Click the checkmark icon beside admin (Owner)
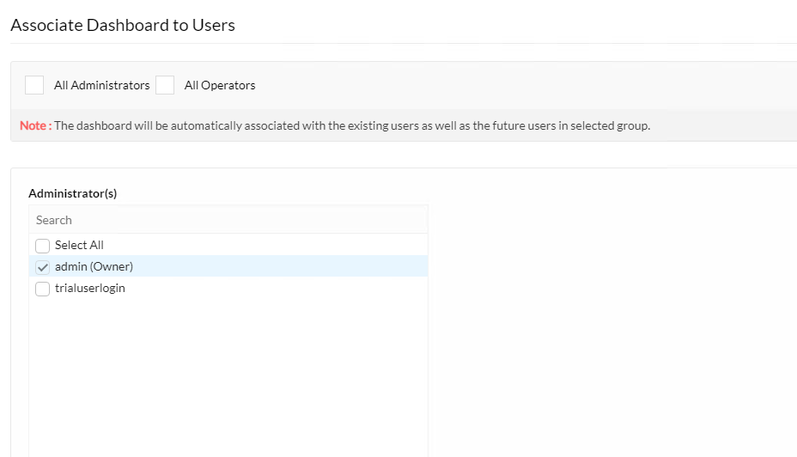797x457 pixels. tap(42, 267)
